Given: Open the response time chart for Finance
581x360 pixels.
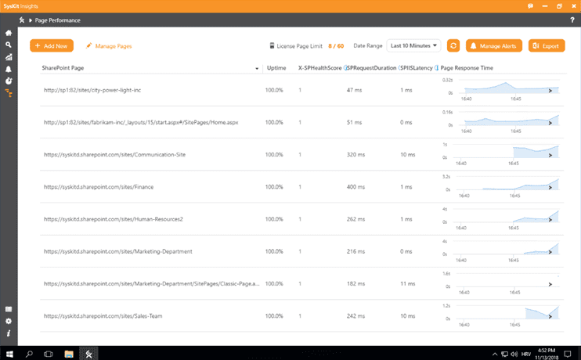Looking at the screenshot, I should click(503, 185).
